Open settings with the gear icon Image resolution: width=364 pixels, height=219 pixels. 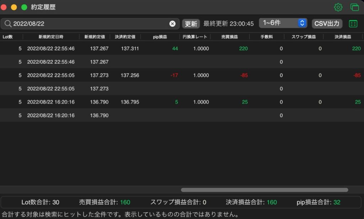pos(338,7)
